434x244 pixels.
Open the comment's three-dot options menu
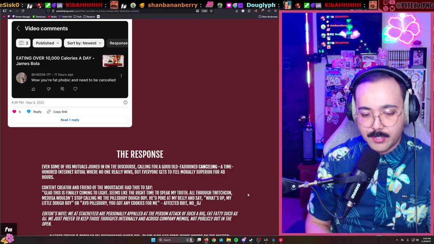(x=121, y=76)
